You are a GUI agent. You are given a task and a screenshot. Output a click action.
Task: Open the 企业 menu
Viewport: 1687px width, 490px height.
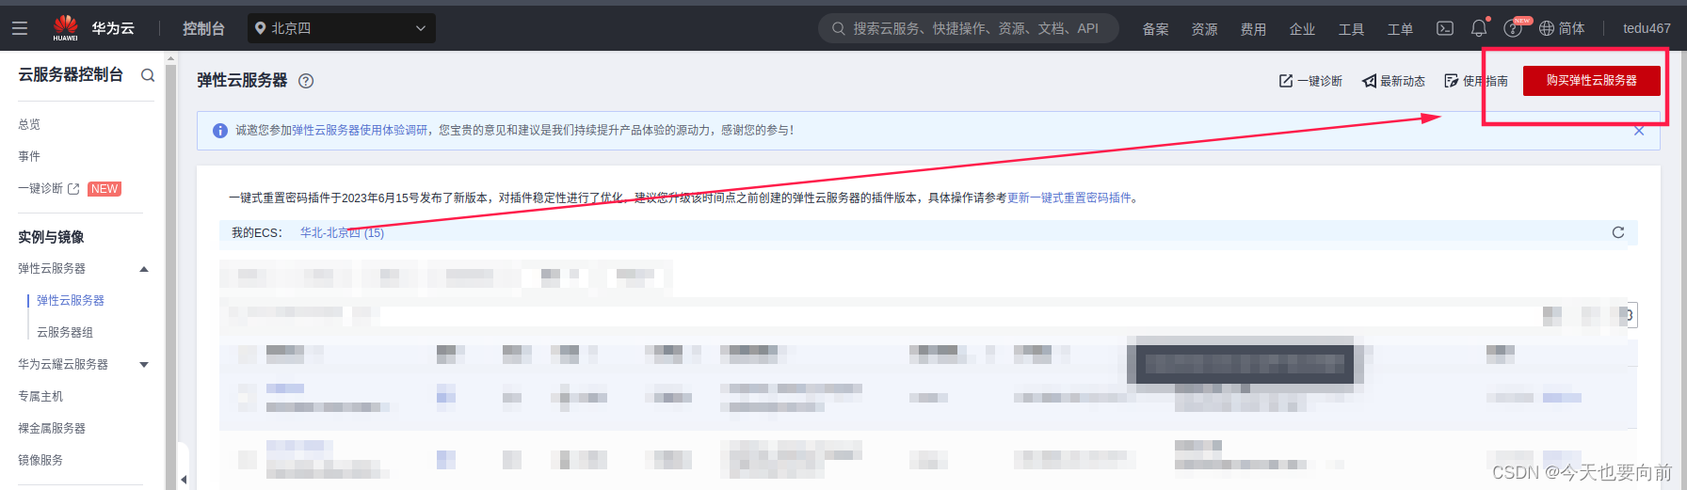coord(1302,29)
